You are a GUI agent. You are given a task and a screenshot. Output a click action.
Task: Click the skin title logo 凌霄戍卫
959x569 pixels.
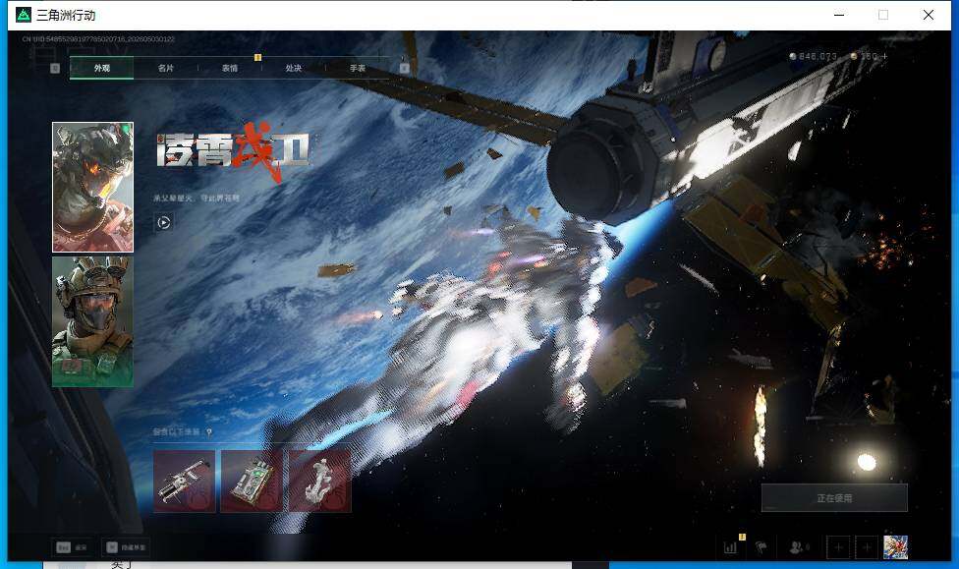[x=233, y=151]
